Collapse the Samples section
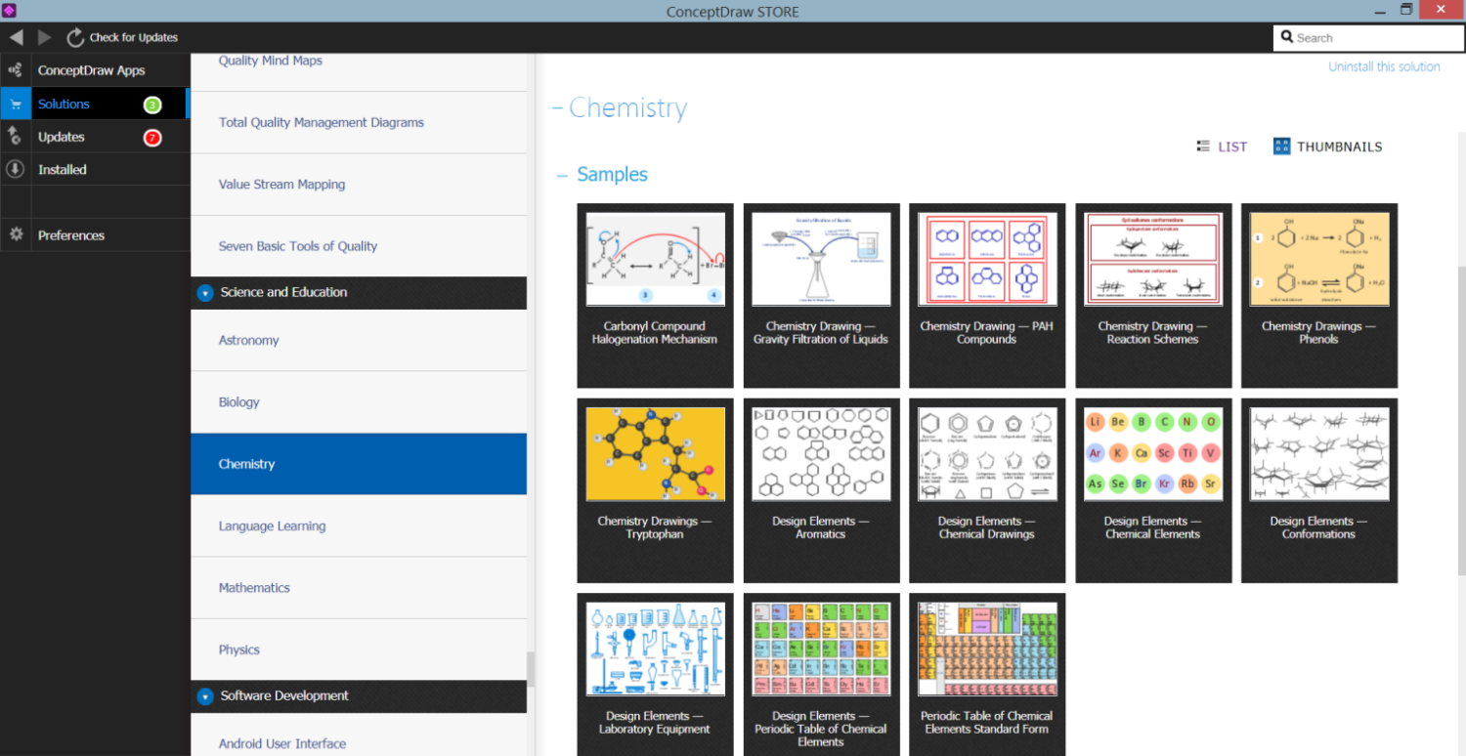The width and height of the screenshot is (1466, 756). 562,175
